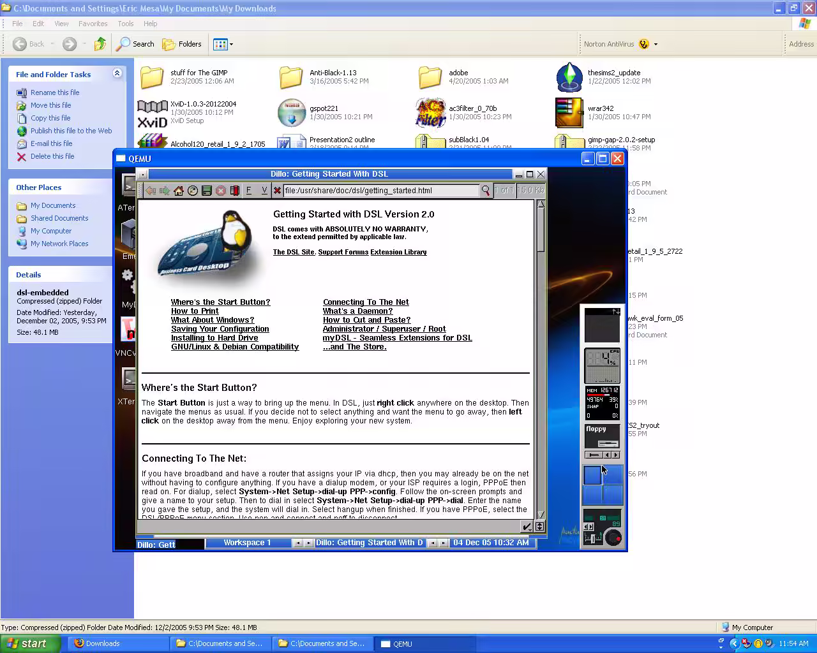Open the 'Support Forums' link
This screenshot has width=817, height=653.
pos(343,253)
